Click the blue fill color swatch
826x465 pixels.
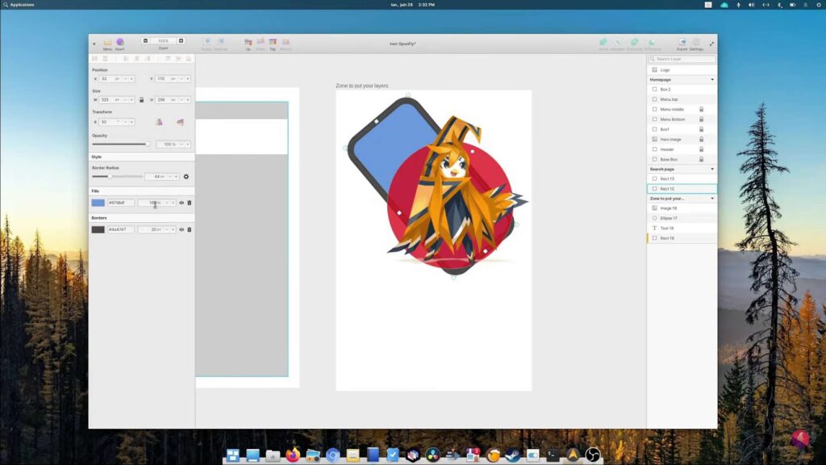click(98, 203)
